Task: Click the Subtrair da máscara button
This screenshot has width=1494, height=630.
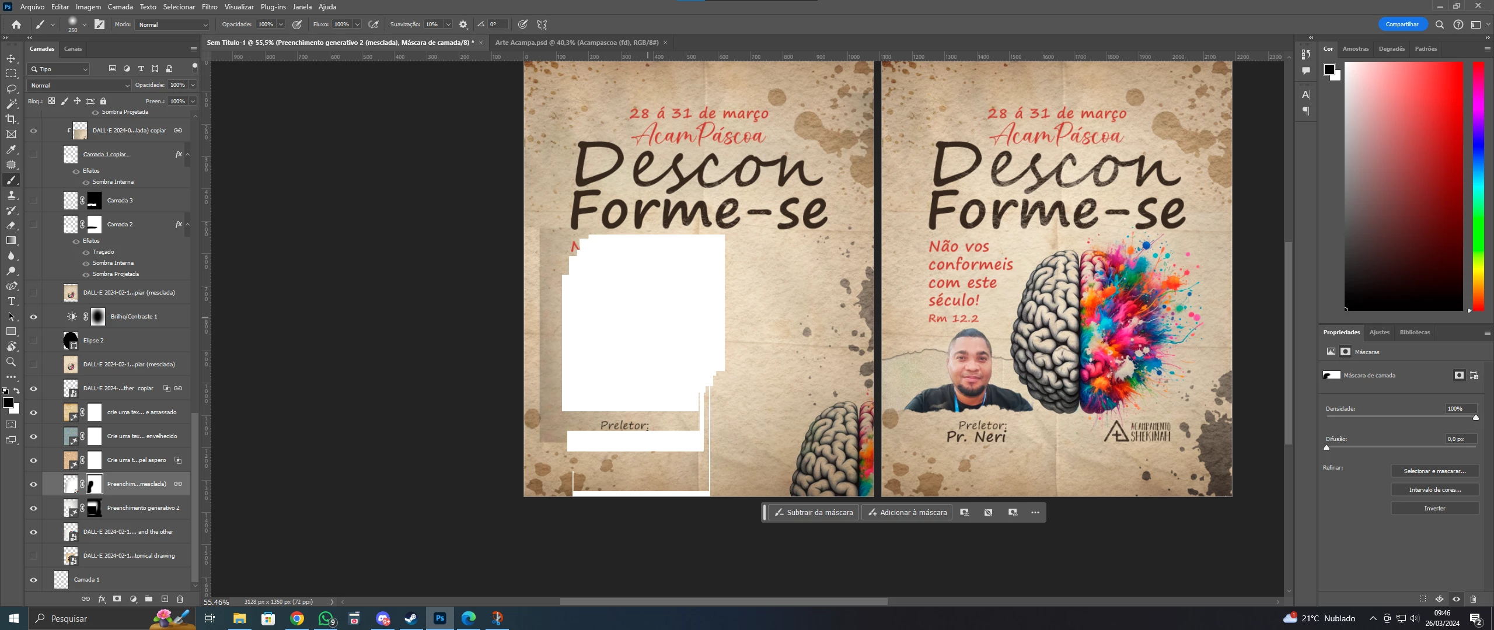Action: 813,513
